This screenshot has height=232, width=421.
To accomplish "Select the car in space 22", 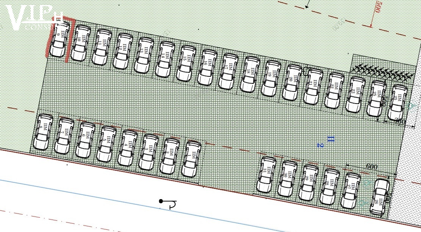I will [334, 91].
